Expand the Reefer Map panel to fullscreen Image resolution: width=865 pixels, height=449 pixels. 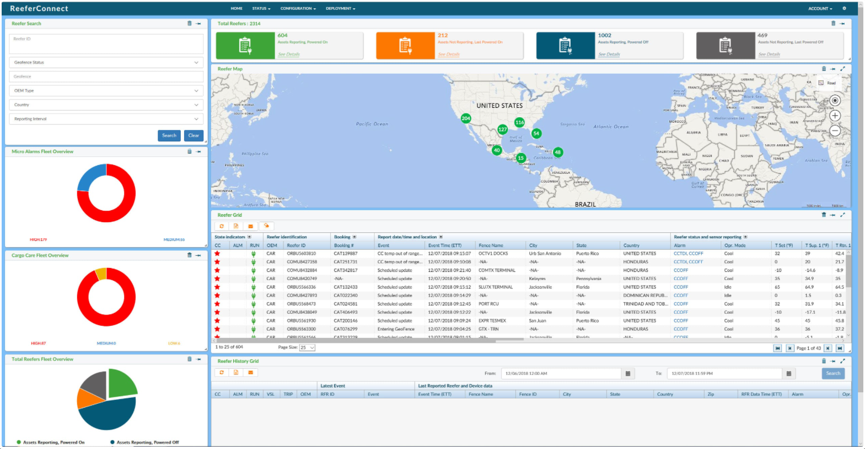click(842, 69)
